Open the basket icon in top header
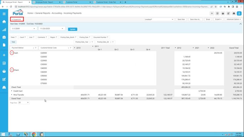The image size is (244, 137). tap(223, 14)
